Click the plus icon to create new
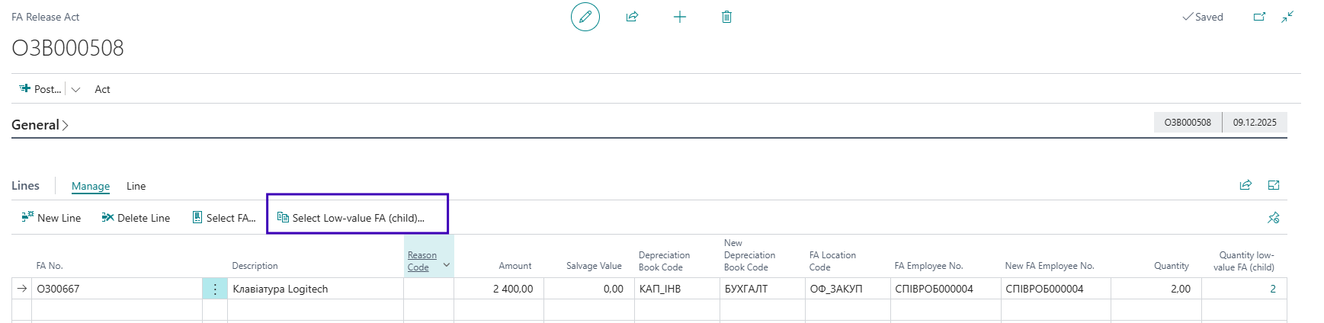 (679, 17)
